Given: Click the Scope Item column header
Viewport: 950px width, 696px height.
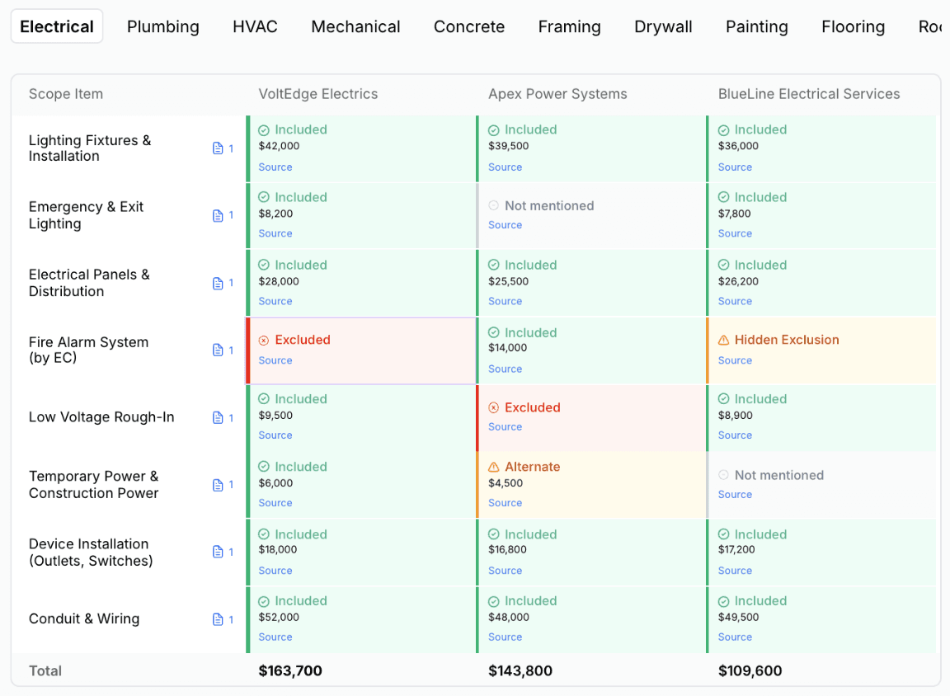Looking at the screenshot, I should pyautogui.click(x=66, y=94).
